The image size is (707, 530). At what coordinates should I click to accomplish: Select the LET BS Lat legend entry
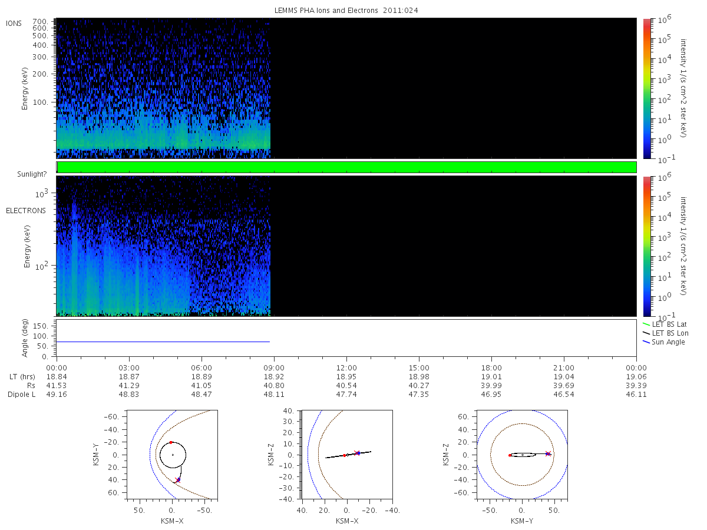point(665,324)
